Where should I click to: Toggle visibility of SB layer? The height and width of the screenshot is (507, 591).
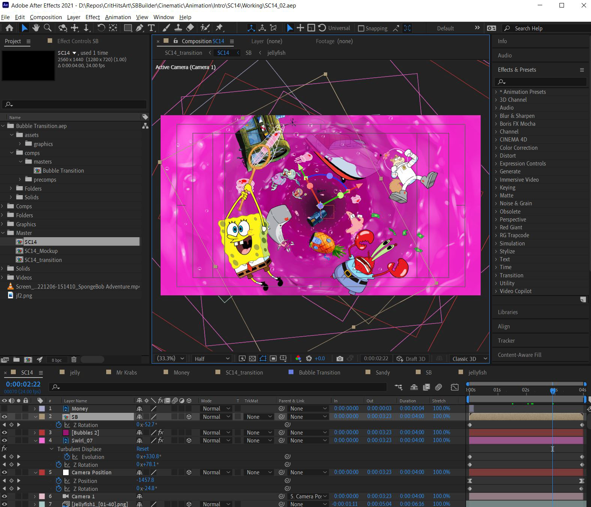click(5, 417)
